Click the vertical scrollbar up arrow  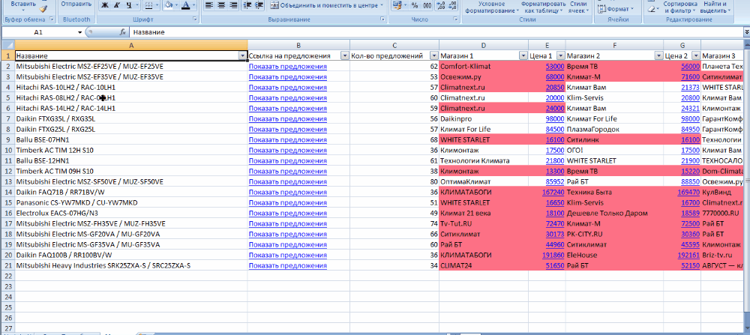click(747, 46)
